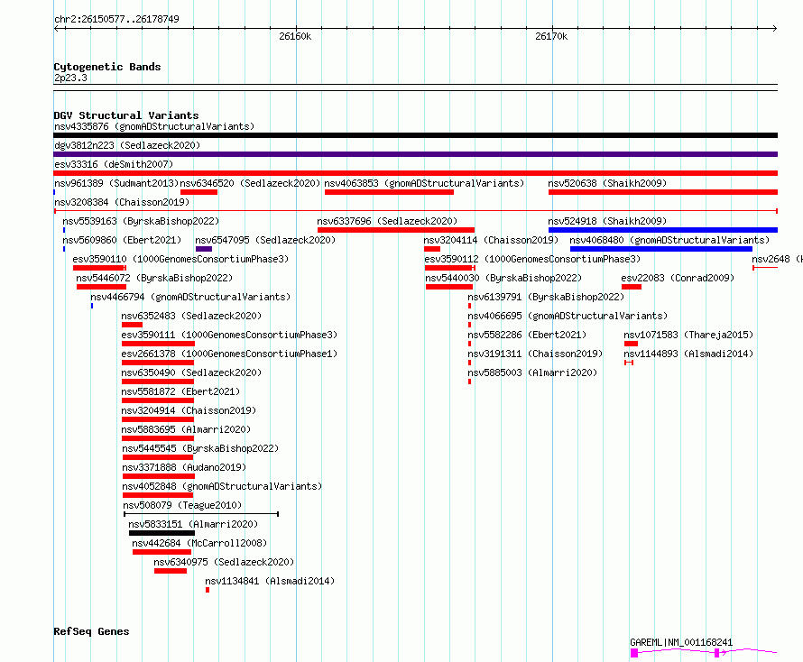Click nsv524918 Shaikh2009 label
The width and height of the screenshot is (803, 662).
[607, 221]
